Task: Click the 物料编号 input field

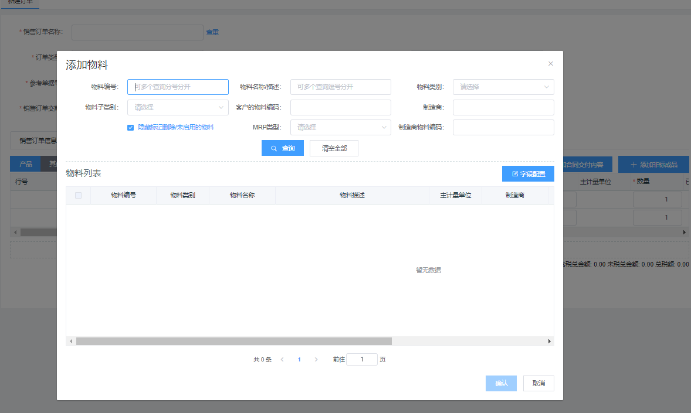Action: pos(178,87)
